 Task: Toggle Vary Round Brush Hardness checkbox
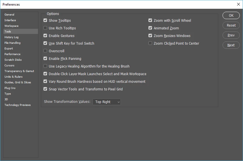(45, 81)
